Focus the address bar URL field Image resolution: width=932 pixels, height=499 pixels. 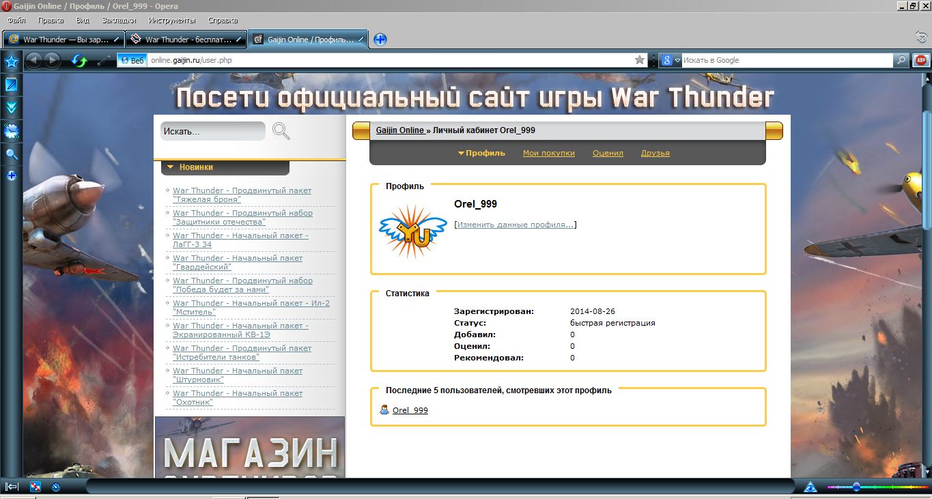389,60
